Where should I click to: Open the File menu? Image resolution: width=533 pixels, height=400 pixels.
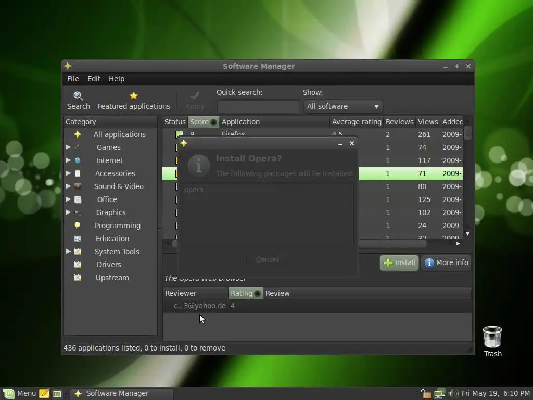point(73,79)
